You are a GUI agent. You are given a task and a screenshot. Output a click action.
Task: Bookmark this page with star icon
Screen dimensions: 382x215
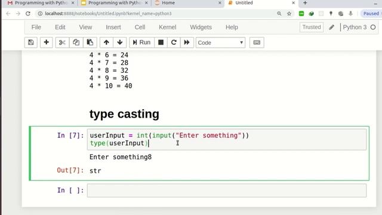coord(289,14)
